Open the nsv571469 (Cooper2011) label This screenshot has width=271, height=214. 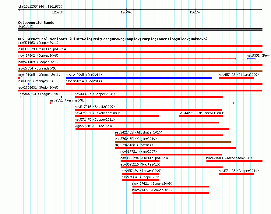[38, 62]
